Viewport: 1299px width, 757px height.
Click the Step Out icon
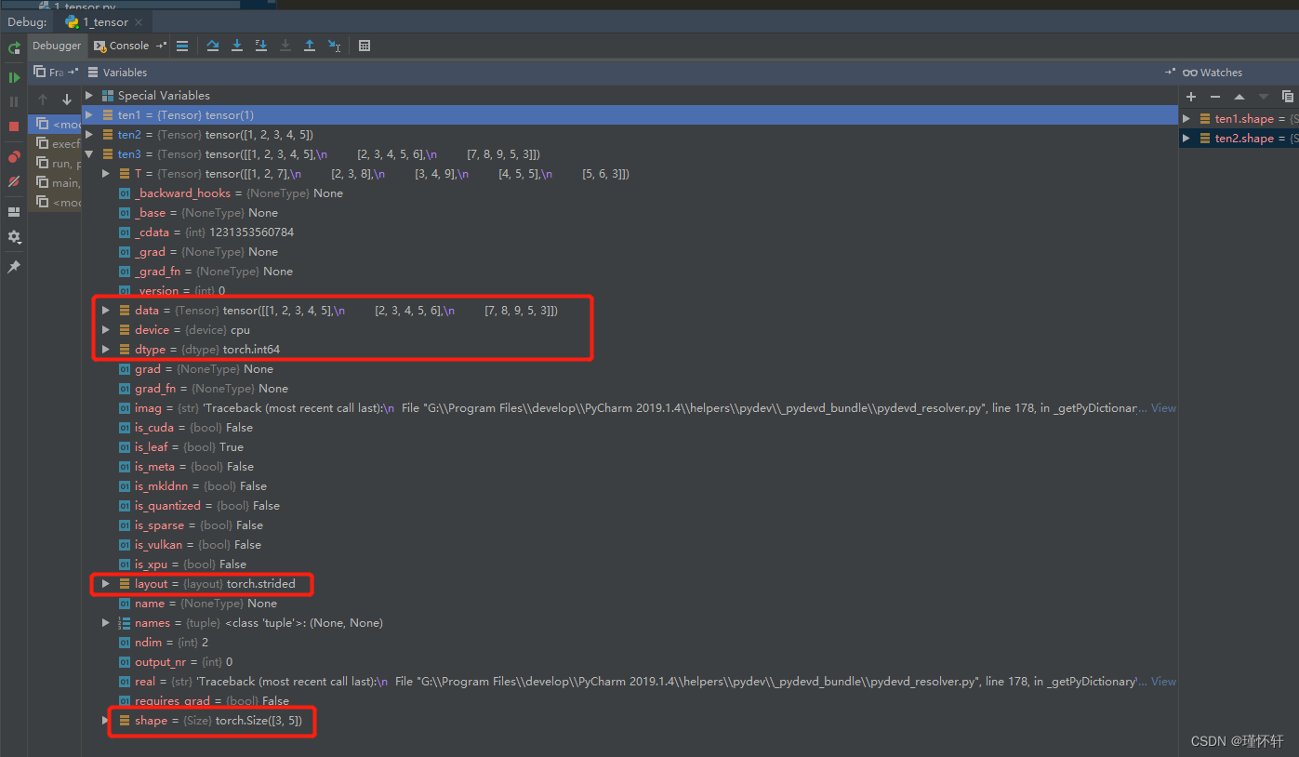[x=310, y=45]
